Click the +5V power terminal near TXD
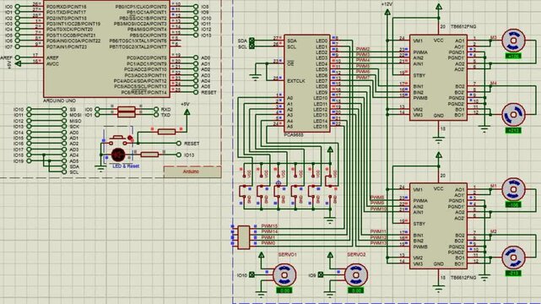The image size is (541, 304). [187, 111]
